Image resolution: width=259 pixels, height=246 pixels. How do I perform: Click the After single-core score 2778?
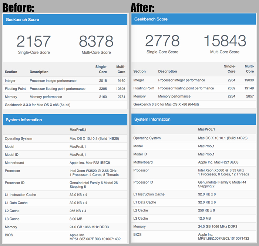point(162,40)
